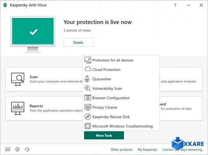Click the Reports bar chart icon
The height and width of the screenshot is (155, 208).
coord(18,108)
